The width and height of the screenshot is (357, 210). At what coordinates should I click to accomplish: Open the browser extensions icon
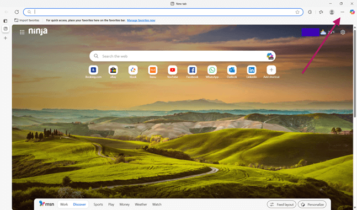click(x=310, y=12)
